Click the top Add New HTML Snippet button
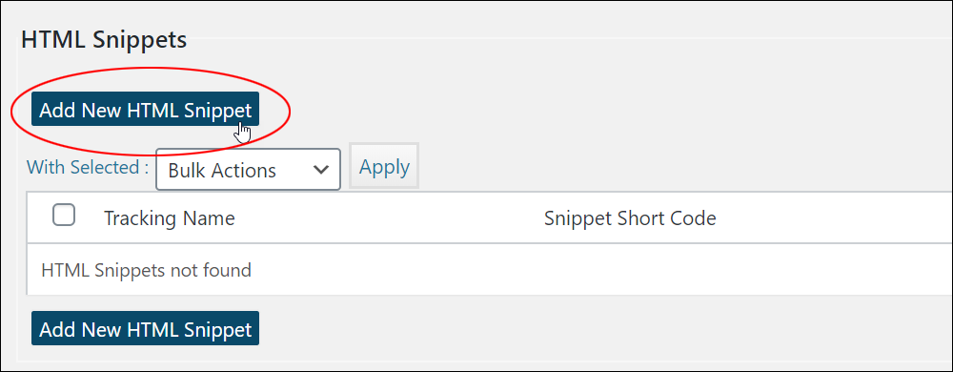The width and height of the screenshot is (953, 372). point(145,110)
